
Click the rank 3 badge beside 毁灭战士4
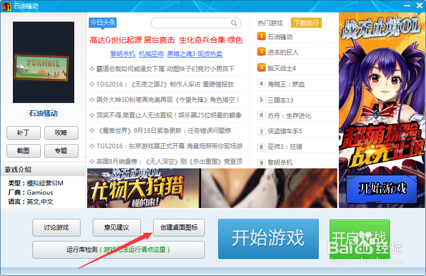click(261, 67)
